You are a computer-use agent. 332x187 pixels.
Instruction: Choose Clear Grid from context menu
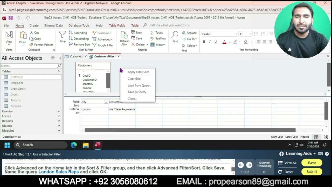134,79
